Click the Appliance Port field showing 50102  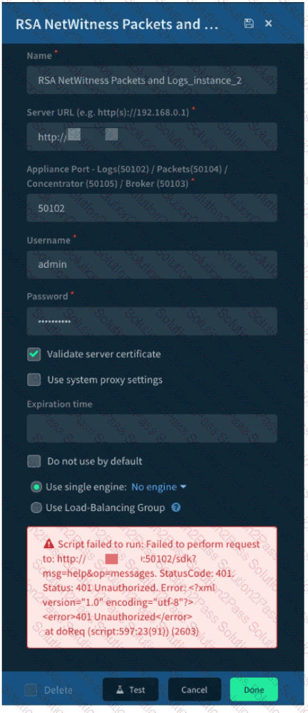pos(152,208)
